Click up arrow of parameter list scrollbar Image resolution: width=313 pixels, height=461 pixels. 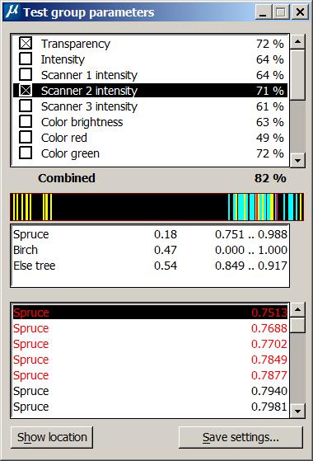tap(297, 42)
